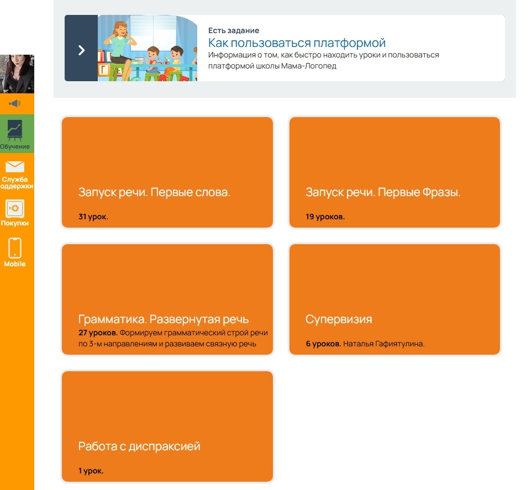Open course Запуск речи. Первые Фразы.

(x=394, y=172)
